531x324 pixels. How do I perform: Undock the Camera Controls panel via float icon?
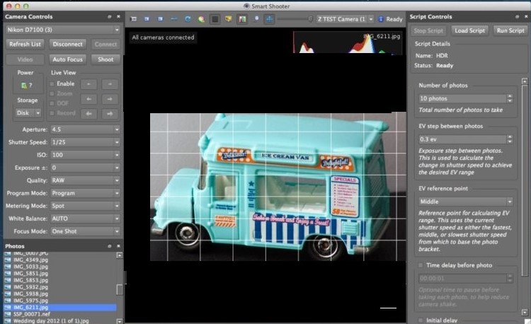coord(109,16)
